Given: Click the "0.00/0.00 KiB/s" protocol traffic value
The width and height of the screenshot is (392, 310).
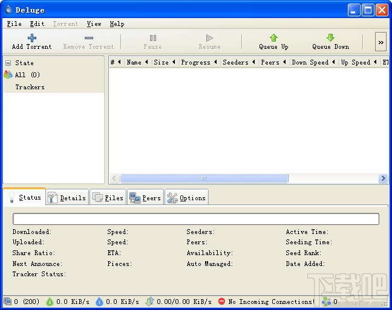Looking at the screenshot, I should click(184, 302).
